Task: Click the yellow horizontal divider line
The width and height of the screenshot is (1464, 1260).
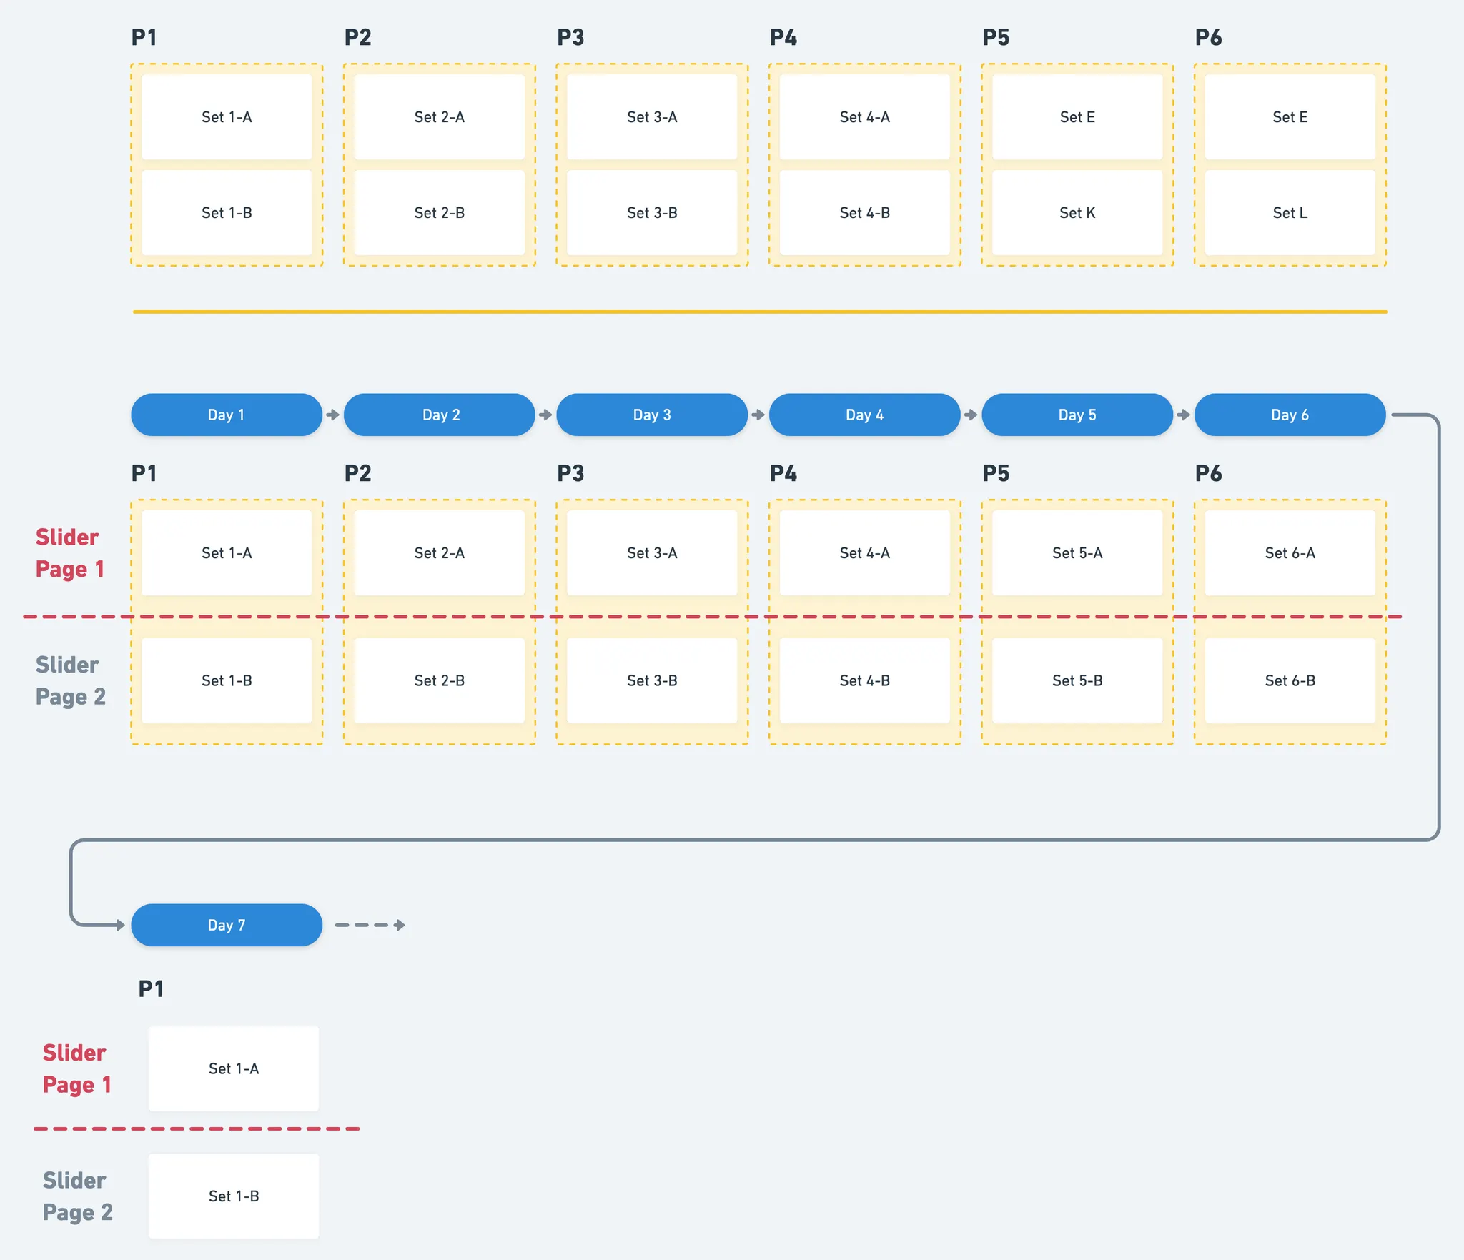Action: tap(759, 312)
